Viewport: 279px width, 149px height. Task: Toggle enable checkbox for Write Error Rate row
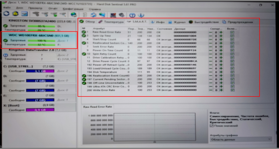point(232,90)
